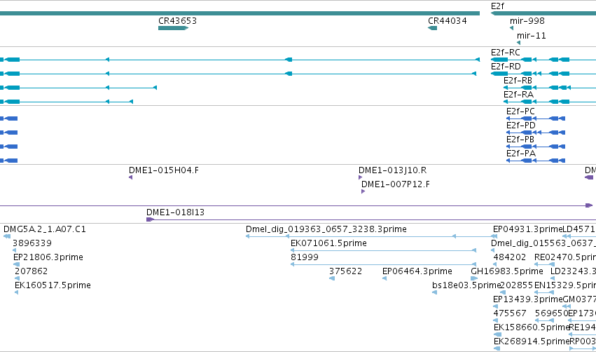Select the EP04931.3prime label
Image resolution: width=596 pixels, height=352 pixels.
(x=527, y=229)
